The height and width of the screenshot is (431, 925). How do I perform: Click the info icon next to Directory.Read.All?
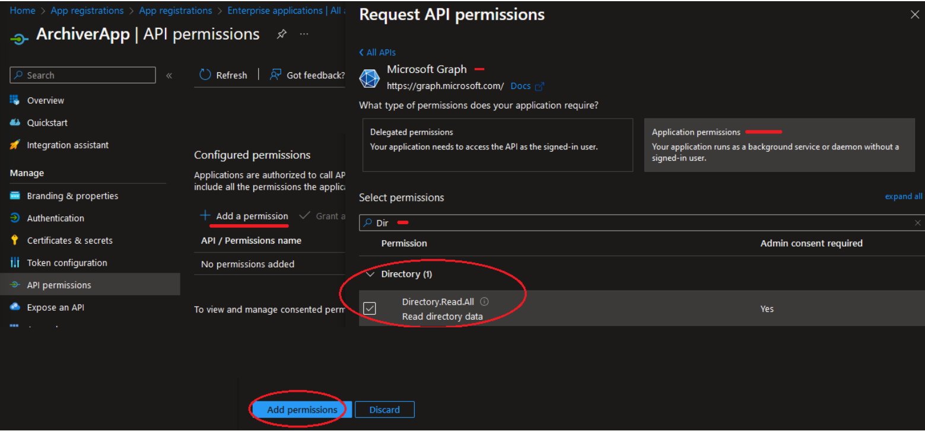pos(484,301)
